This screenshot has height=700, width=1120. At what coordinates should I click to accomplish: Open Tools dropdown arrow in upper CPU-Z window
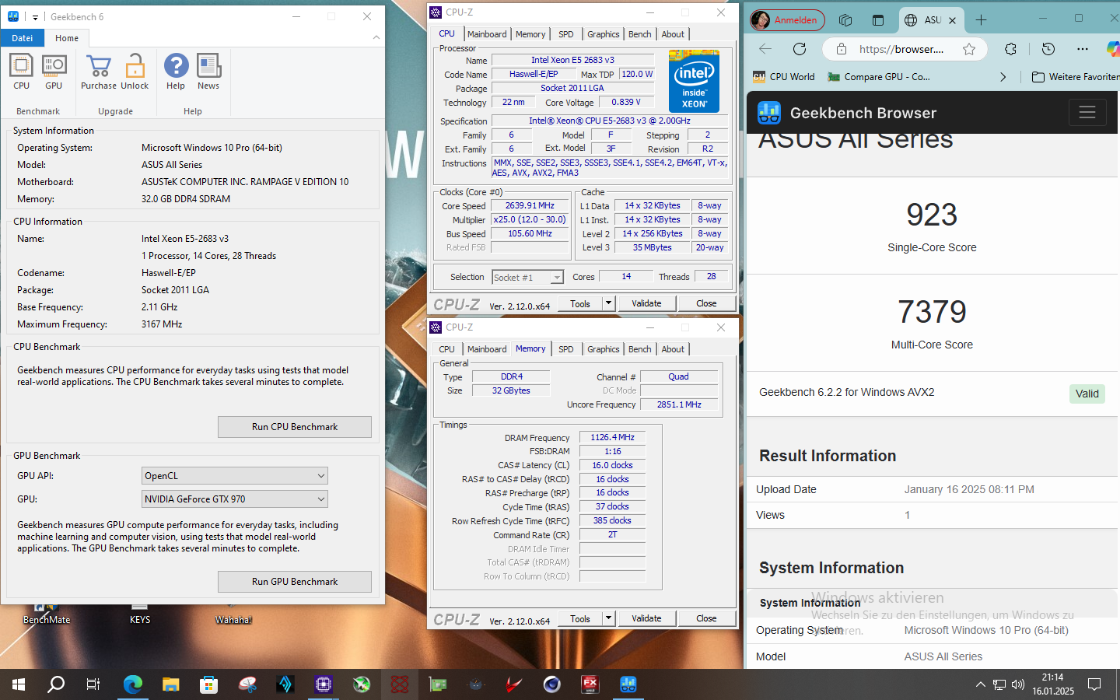click(x=609, y=303)
